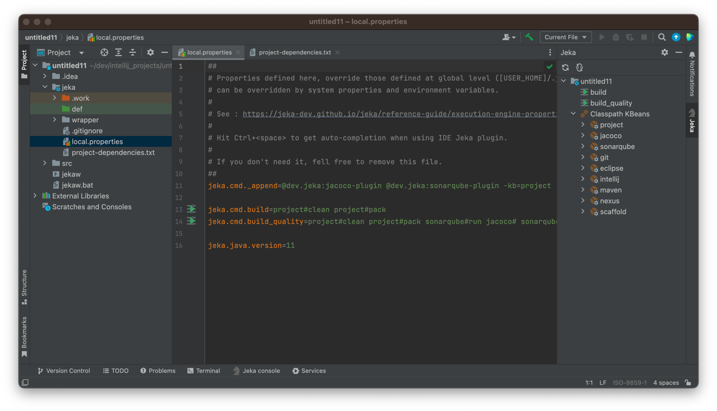The height and width of the screenshot is (411, 717).
Task: Open the Current File run configuration dropdown
Action: [x=565, y=38]
